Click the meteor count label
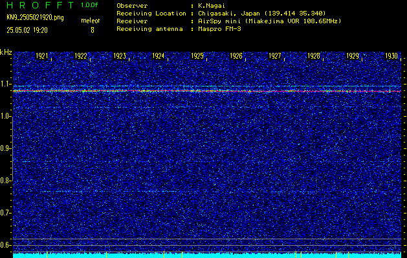The image size is (407, 258). [91, 21]
